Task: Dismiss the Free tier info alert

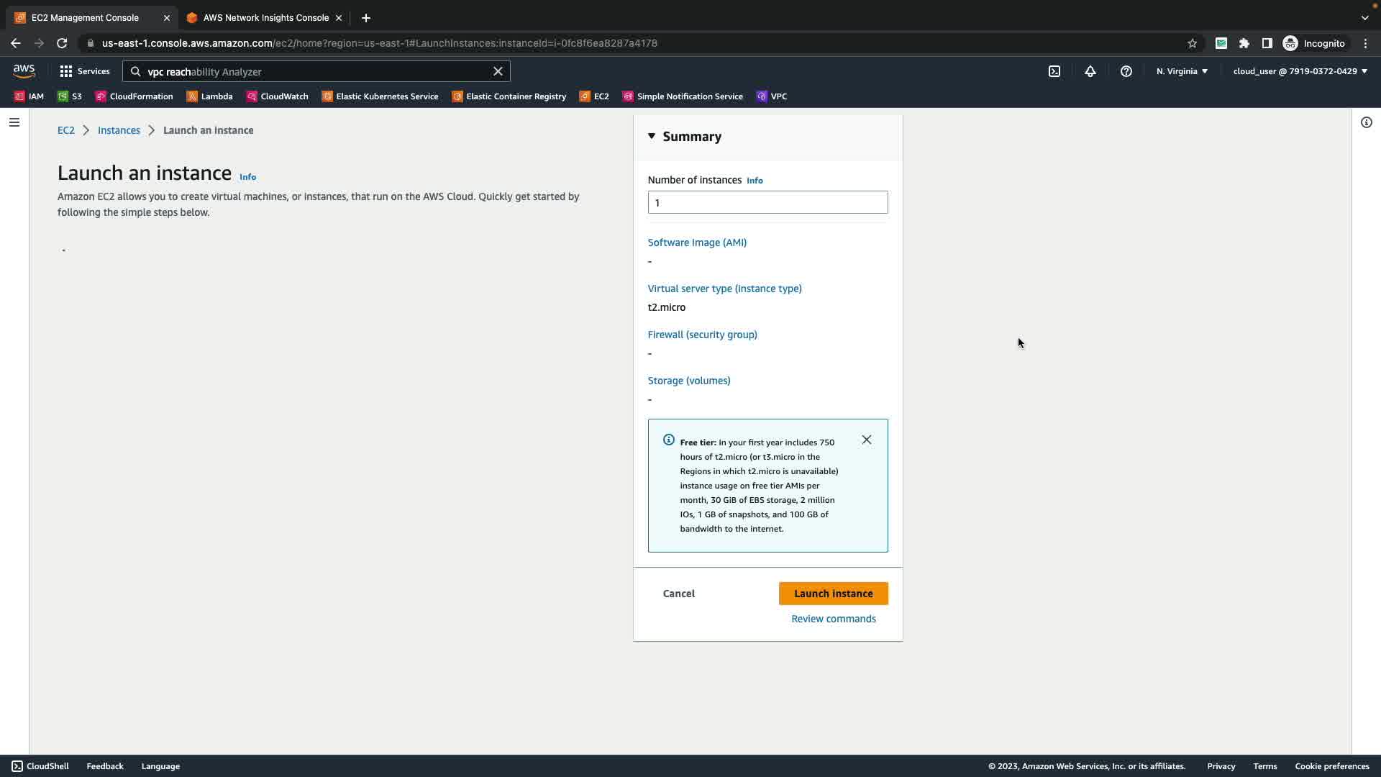Action: click(866, 440)
